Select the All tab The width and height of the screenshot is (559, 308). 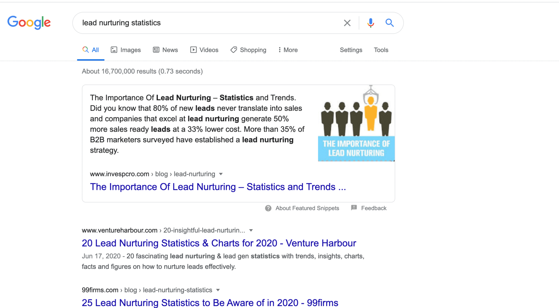(91, 50)
